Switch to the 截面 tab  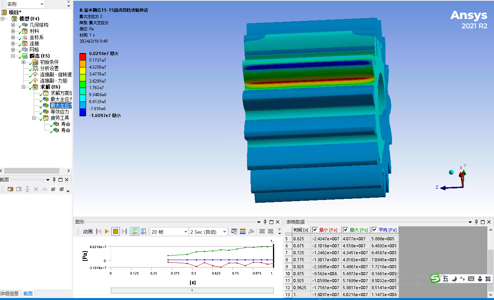(28, 294)
